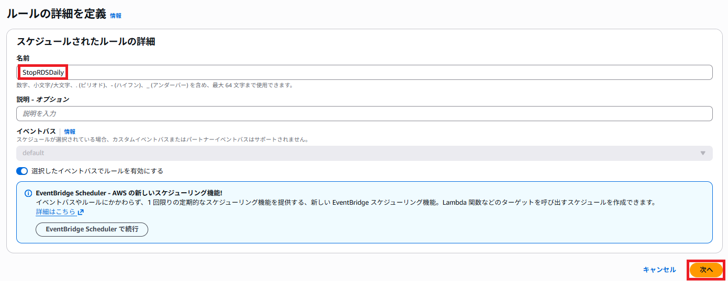The width and height of the screenshot is (728, 281).
Task: Click the ルールの詳細を定義 page heading
Action: [56, 14]
